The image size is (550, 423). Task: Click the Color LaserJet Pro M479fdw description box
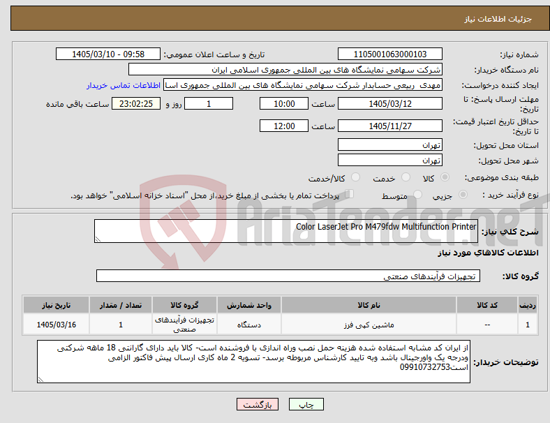[286, 231]
